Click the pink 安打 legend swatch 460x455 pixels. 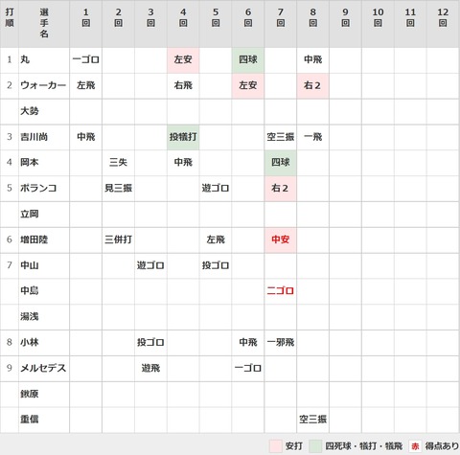[275, 445]
